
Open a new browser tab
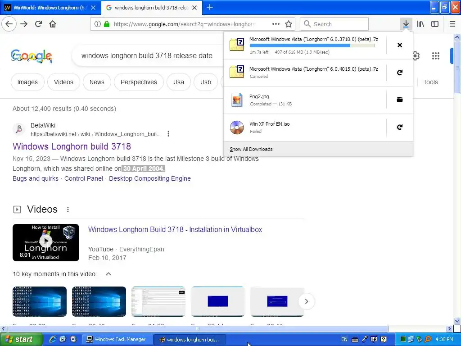[210, 7]
